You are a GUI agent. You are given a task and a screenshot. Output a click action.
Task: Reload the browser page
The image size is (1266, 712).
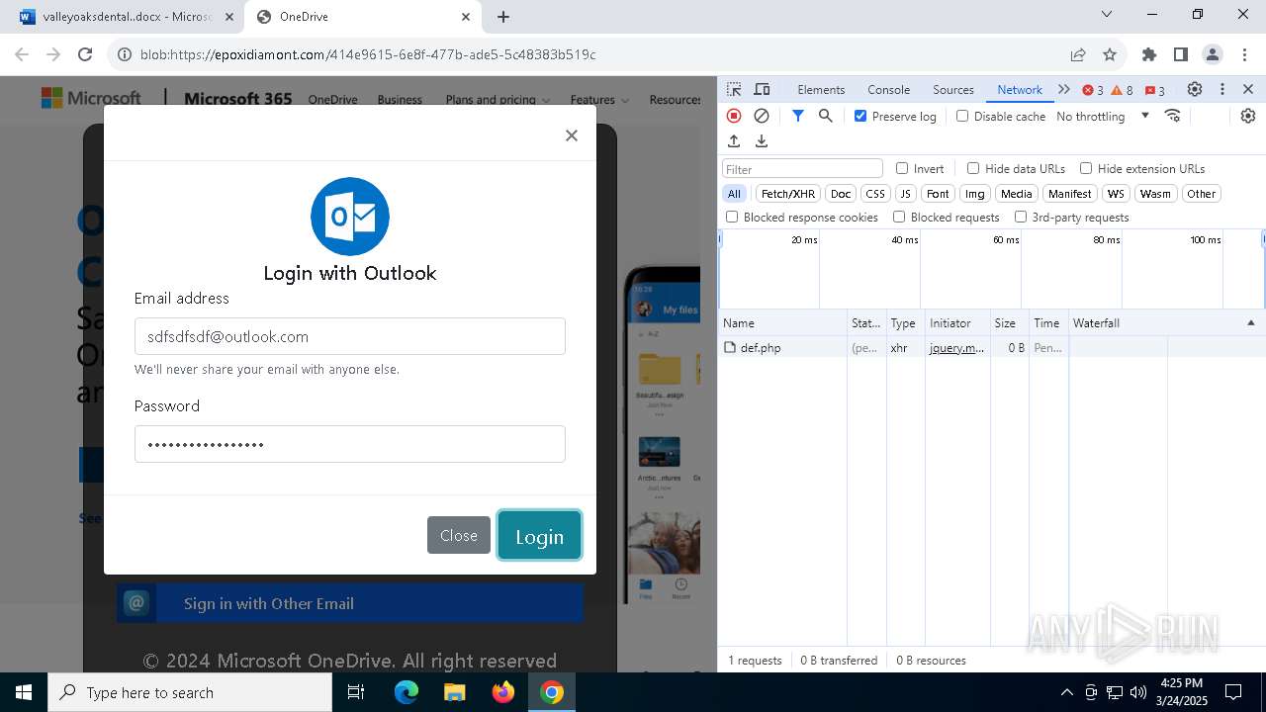point(85,54)
